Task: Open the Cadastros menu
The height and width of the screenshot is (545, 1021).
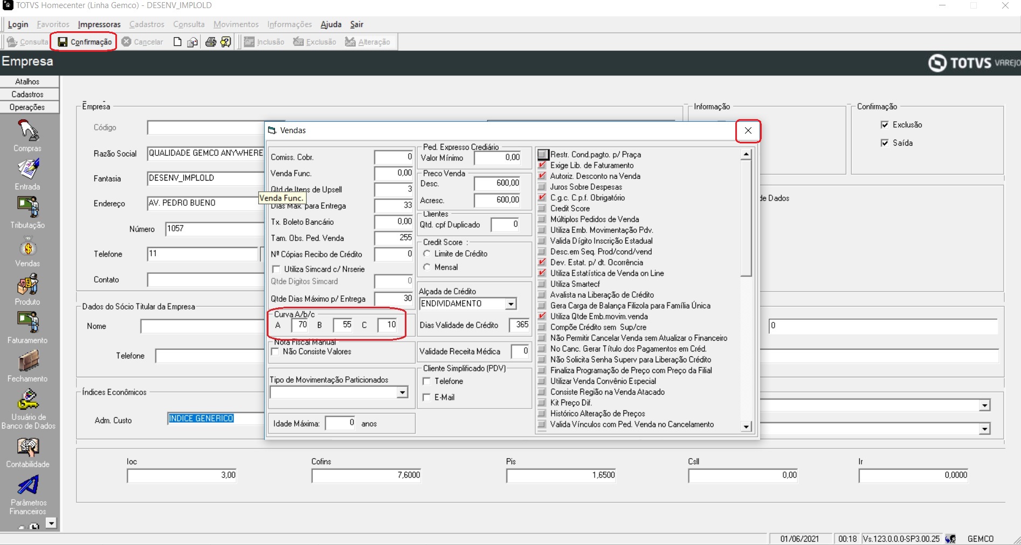Action: tap(147, 24)
